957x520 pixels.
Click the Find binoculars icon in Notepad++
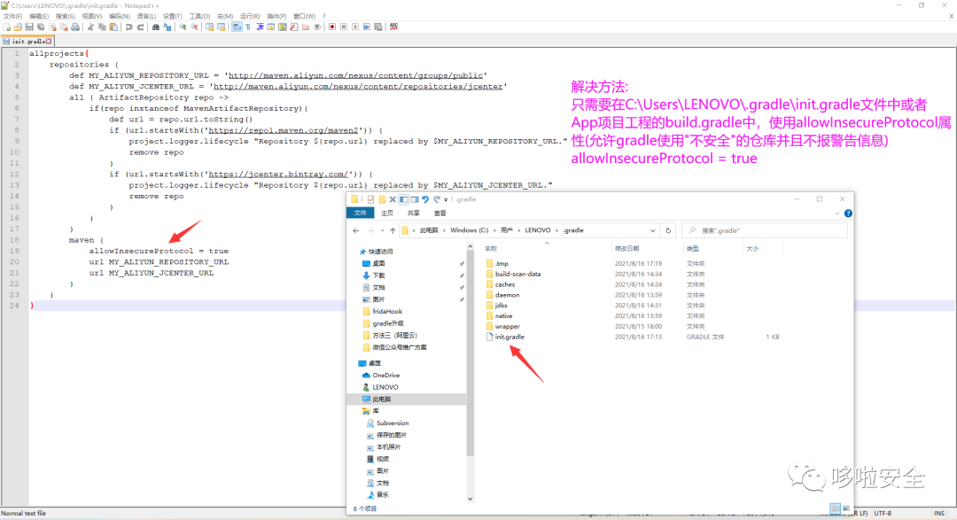click(156, 27)
